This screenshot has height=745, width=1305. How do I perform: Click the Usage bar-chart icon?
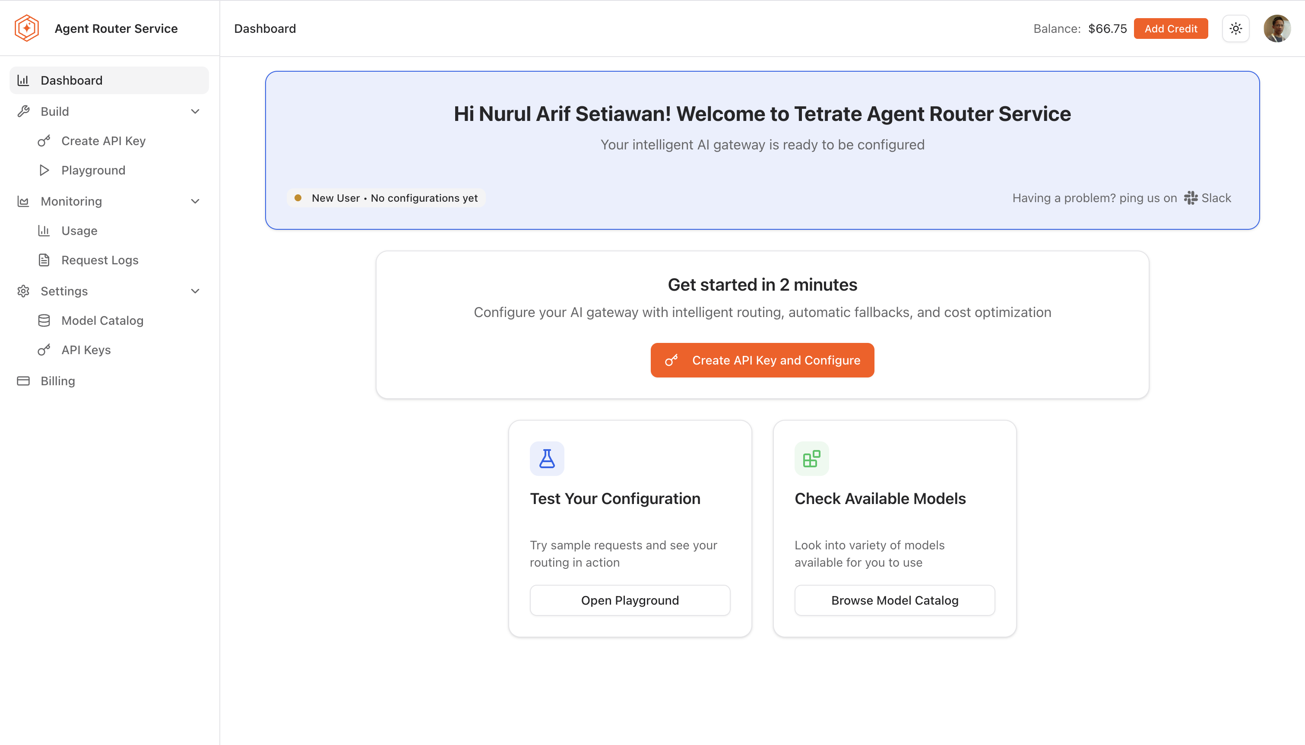coord(44,231)
